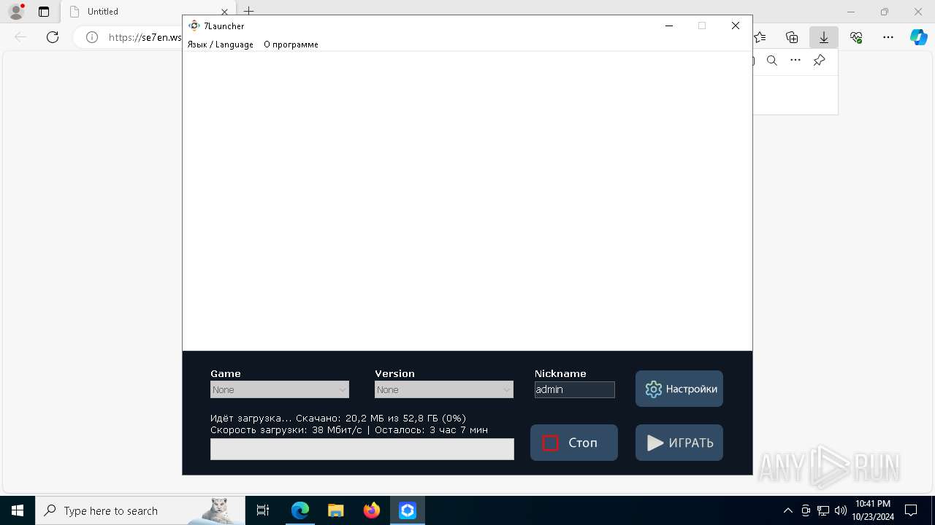Switch to 7Launcher taskbar icon
Screen dimensions: 935x525
pyautogui.click(x=408, y=510)
